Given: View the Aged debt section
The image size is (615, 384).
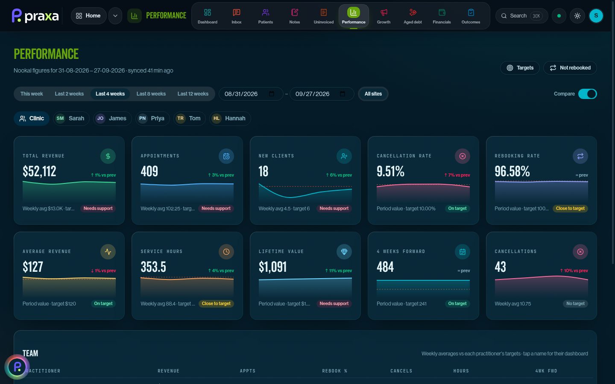Looking at the screenshot, I should click(413, 16).
